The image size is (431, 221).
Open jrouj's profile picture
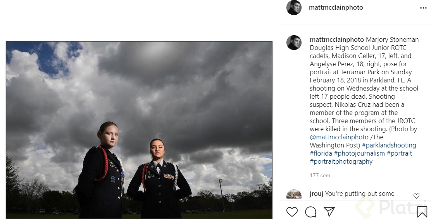294,194
